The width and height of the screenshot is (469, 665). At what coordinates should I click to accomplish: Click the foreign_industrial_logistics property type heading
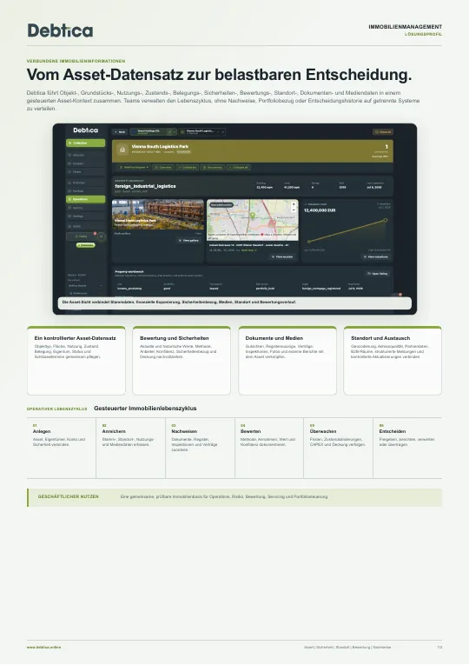[145, 186]
